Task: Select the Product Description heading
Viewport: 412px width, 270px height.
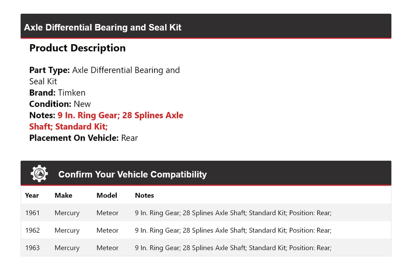Action: [77, 48]
